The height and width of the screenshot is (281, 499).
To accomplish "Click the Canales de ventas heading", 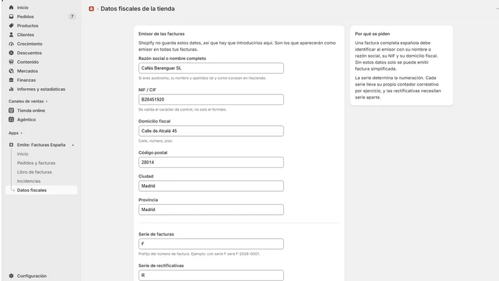I will click(26, 101).
